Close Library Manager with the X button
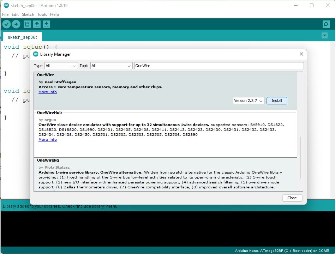The height and width of the screenshot is (254, 335). click(x=301, y=54)
